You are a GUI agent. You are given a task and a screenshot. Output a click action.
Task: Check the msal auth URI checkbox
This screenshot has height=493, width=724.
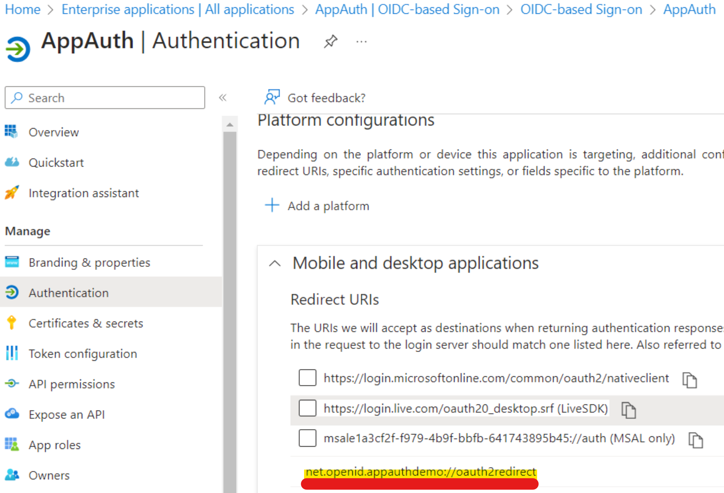[307, 438]
